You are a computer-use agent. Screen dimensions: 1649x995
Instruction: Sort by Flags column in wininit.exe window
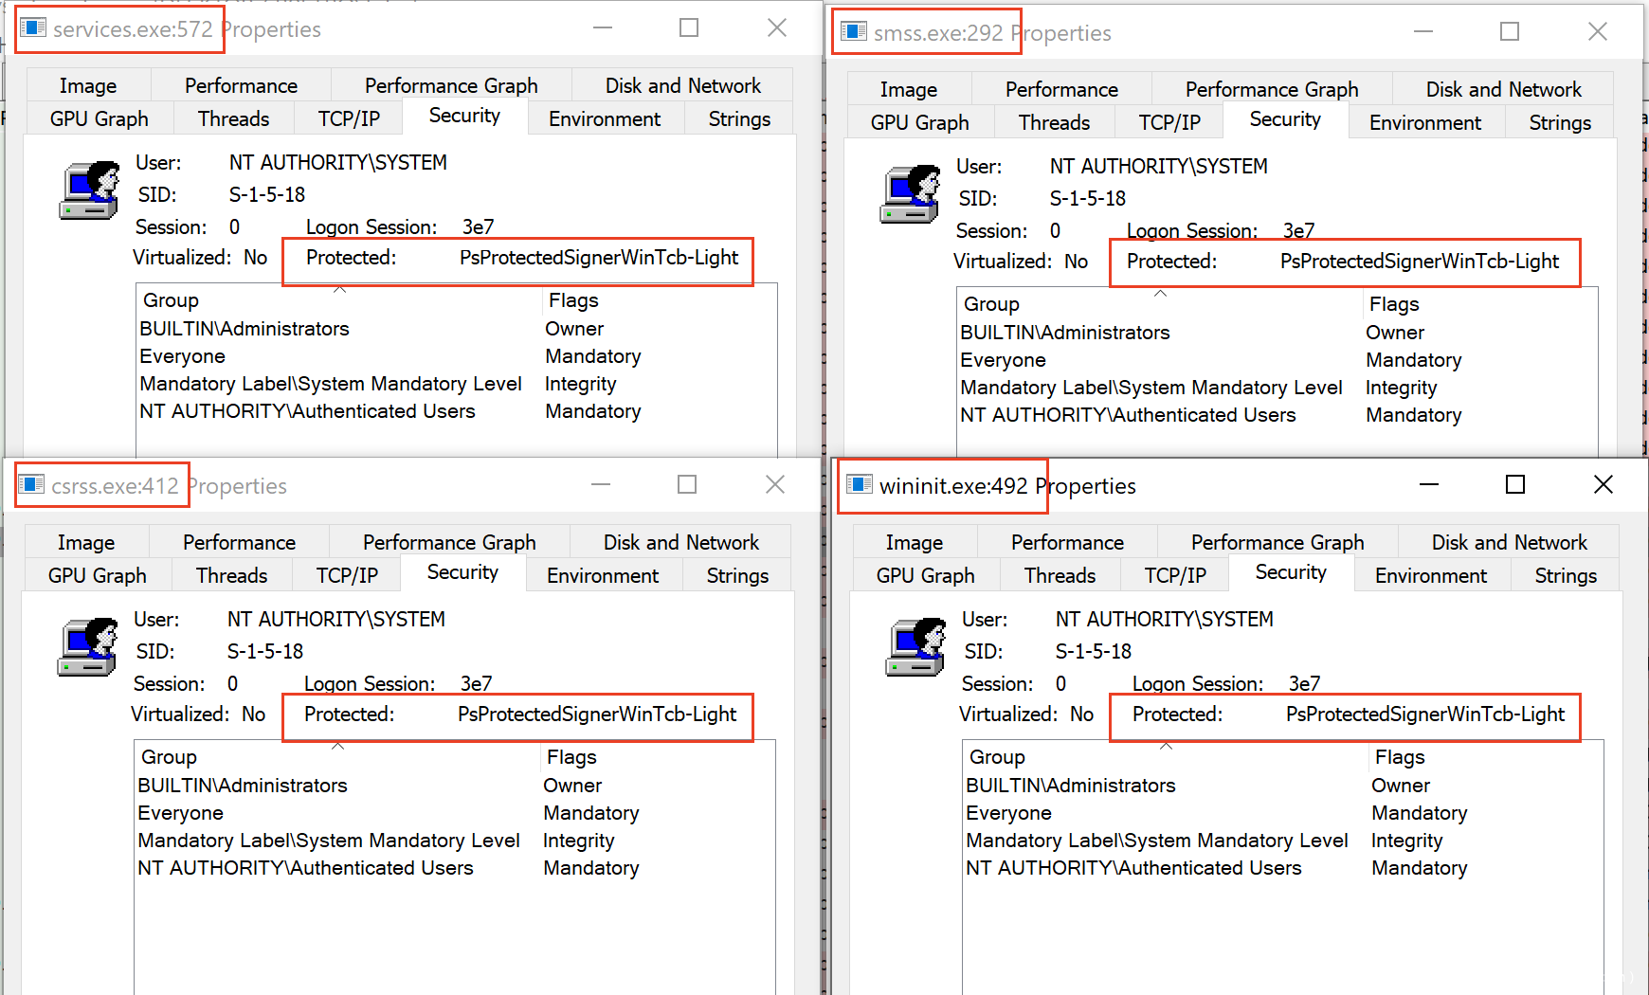[1485, 757]
